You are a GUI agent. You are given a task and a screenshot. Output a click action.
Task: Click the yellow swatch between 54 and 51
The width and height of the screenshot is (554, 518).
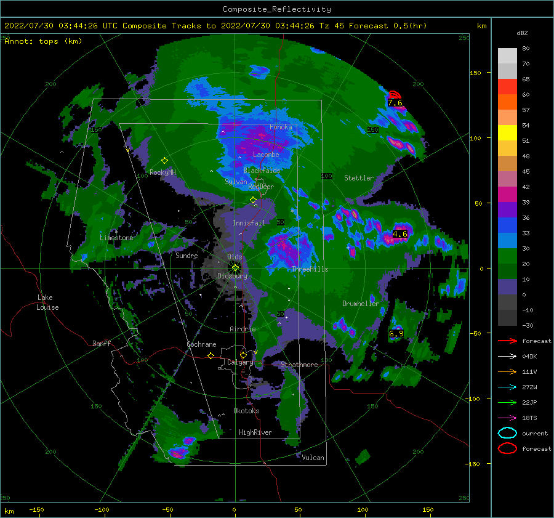[x=507, y=133]
